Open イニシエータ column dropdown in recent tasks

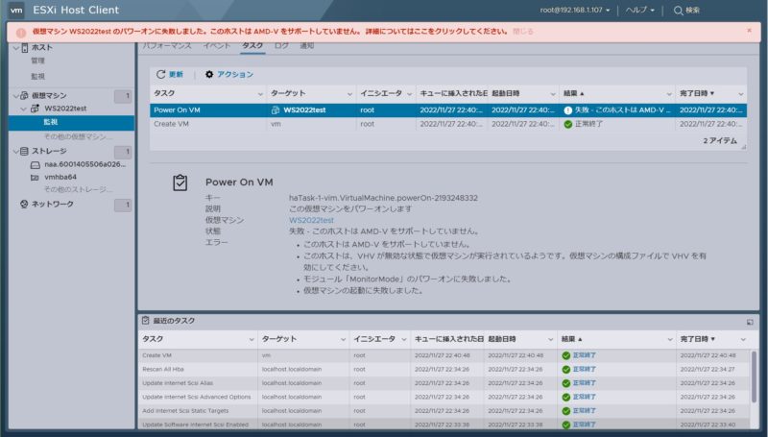coord(403,340)
